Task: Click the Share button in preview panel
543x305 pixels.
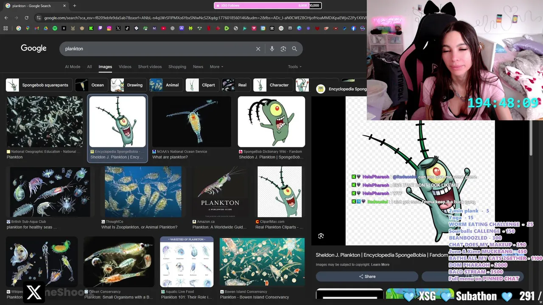Action: click(367, 276)
